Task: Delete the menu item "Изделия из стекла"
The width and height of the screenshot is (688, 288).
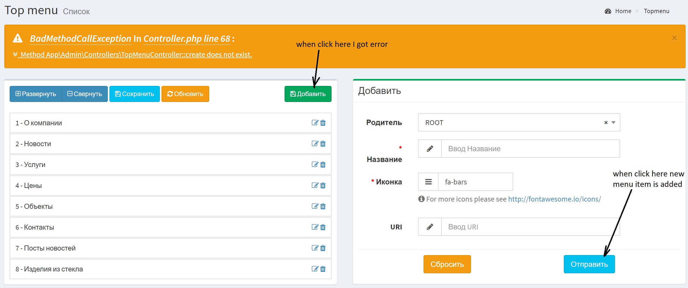Action: click(x=323, y=269)
